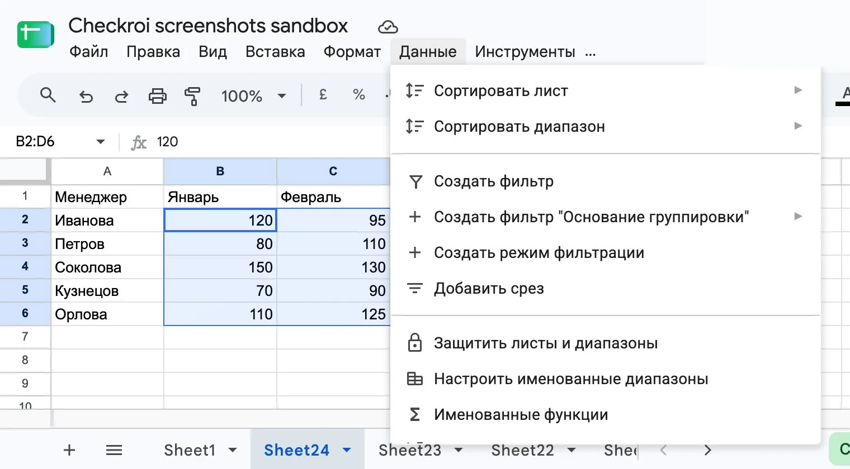Open Sheet24 tab options arrow

point(347,450)
